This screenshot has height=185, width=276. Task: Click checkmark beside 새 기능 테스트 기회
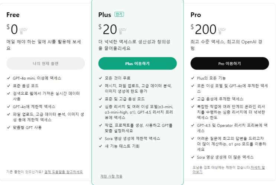click(x=101, y=146)
